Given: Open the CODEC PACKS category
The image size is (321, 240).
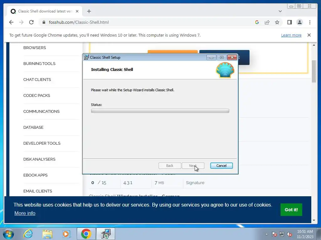Looking at the screenshot, I should pyautogui.click(x=37, y=96).
